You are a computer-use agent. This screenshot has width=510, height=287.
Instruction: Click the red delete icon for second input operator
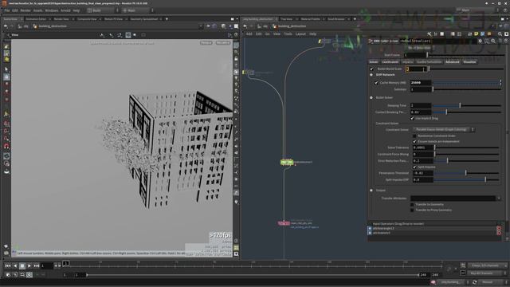coord(499,233)
